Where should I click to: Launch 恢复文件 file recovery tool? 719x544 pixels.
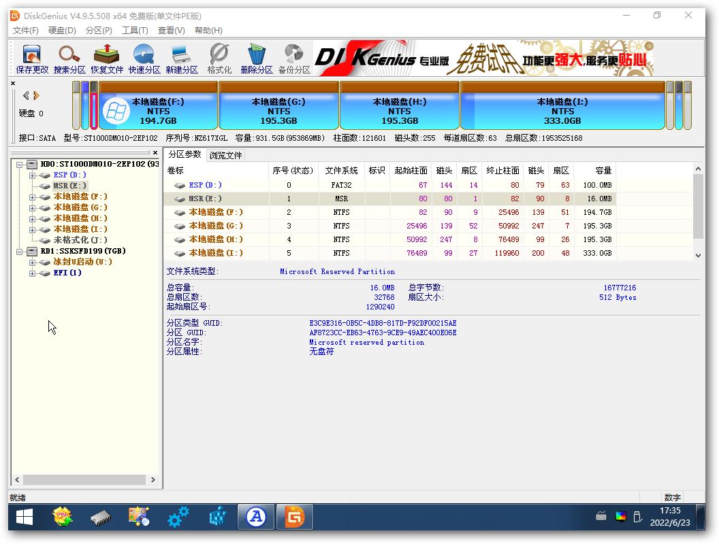106,57
